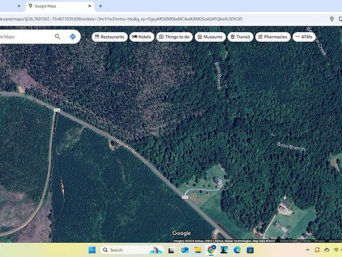Show hidden system tray icons
Screen dimensions: 342x257
coord(308,250)
